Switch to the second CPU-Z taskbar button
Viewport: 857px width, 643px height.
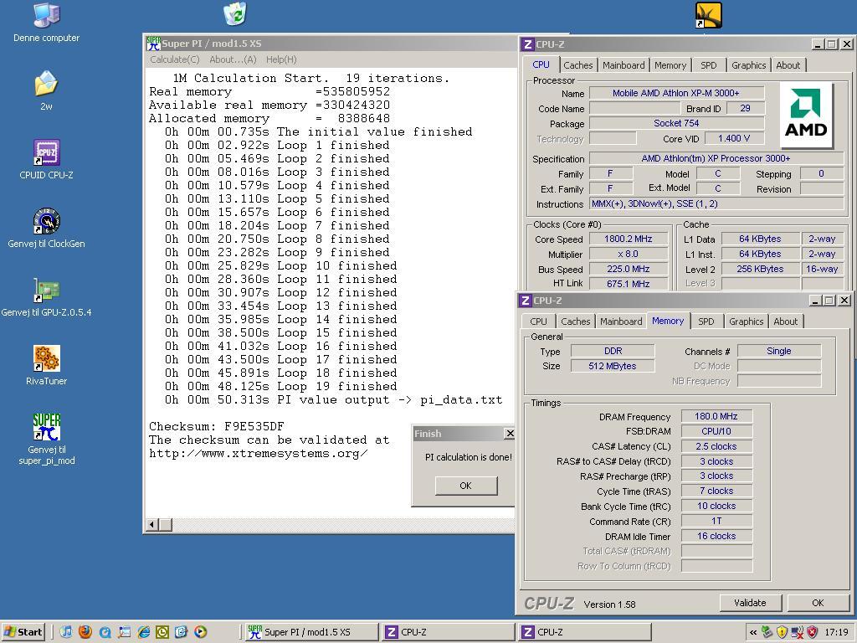click(583, 632)
